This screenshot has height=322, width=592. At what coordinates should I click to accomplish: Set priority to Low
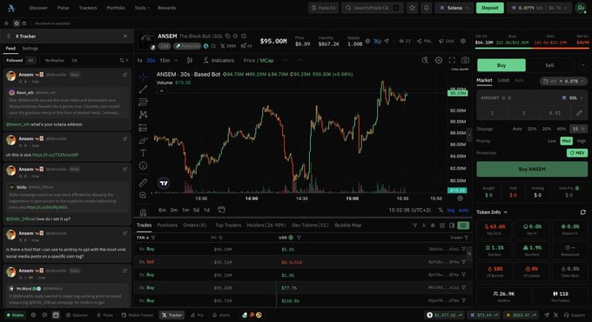click(x=552, y=141)
